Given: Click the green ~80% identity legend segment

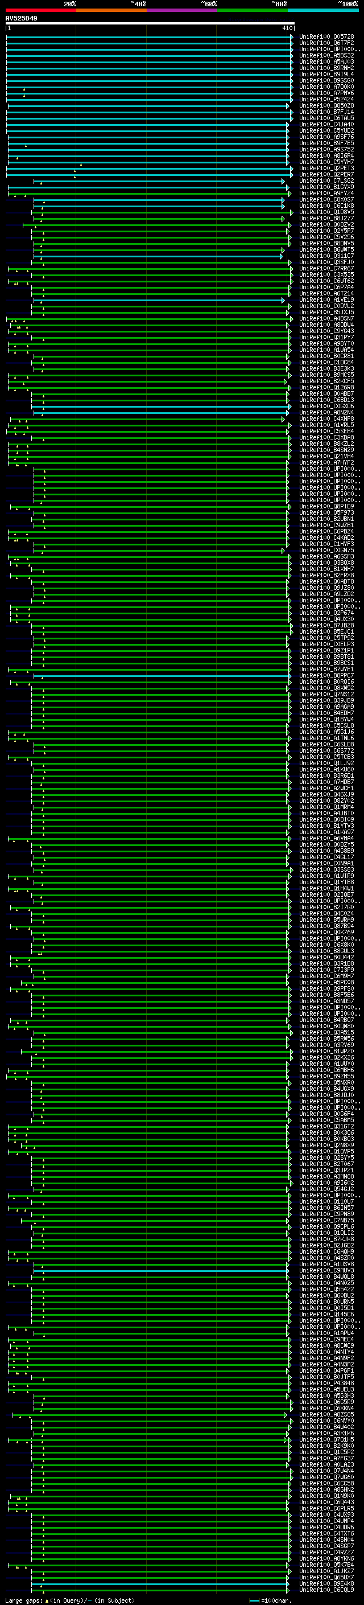Looking at the screenshot, I should point(253,10).
